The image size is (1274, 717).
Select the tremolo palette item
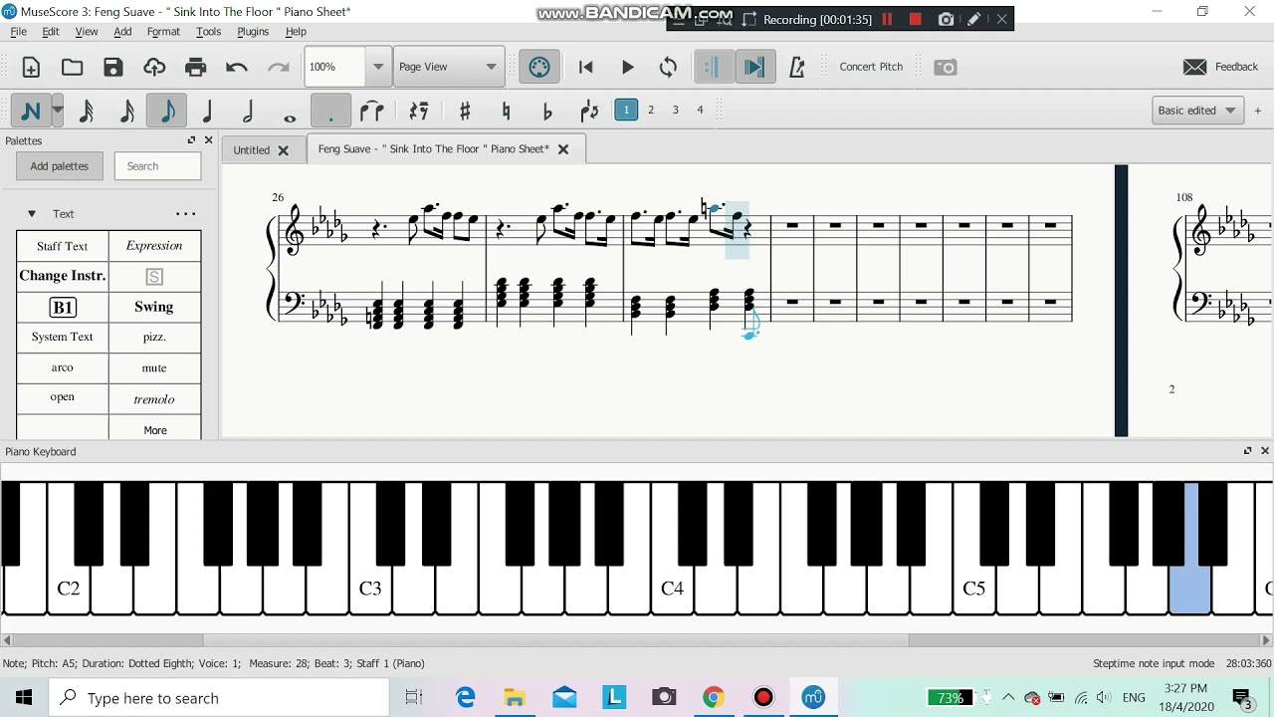(154, 398)
